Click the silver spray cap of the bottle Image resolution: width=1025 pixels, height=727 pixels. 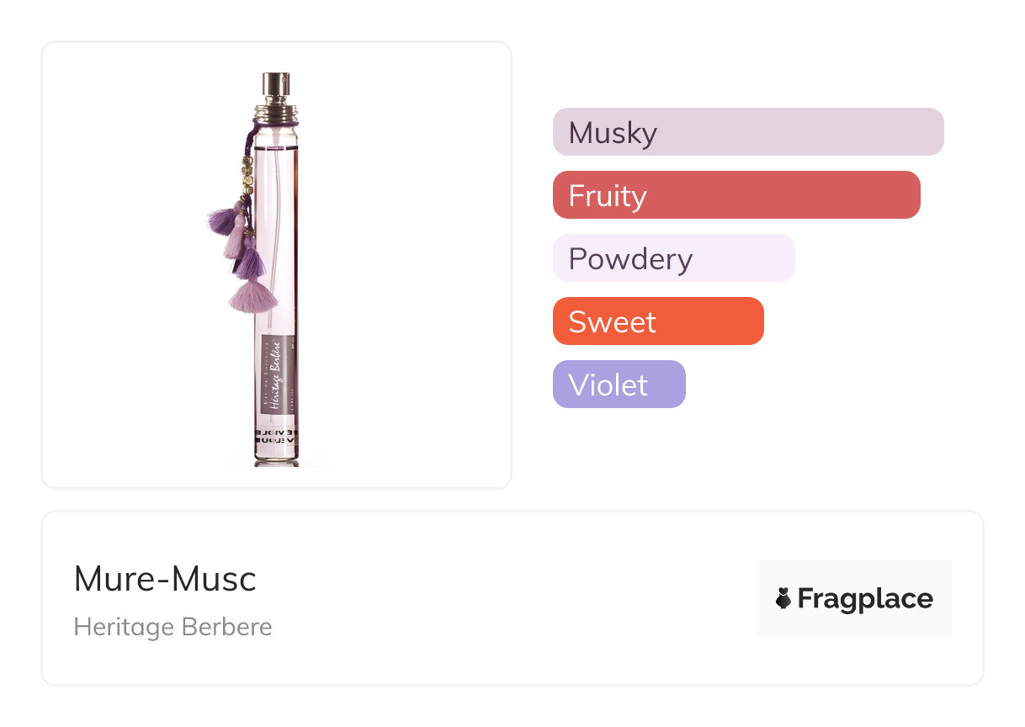click(x=276, y=84)
